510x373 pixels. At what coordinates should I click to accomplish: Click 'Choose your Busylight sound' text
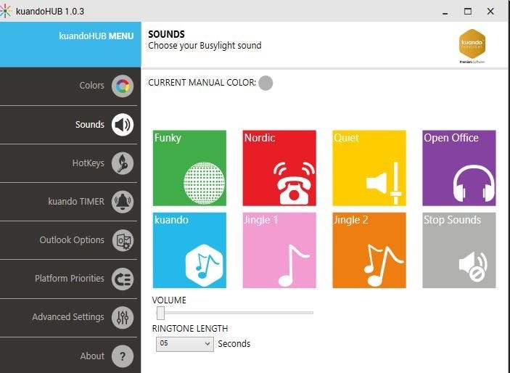tap(205, 46)
